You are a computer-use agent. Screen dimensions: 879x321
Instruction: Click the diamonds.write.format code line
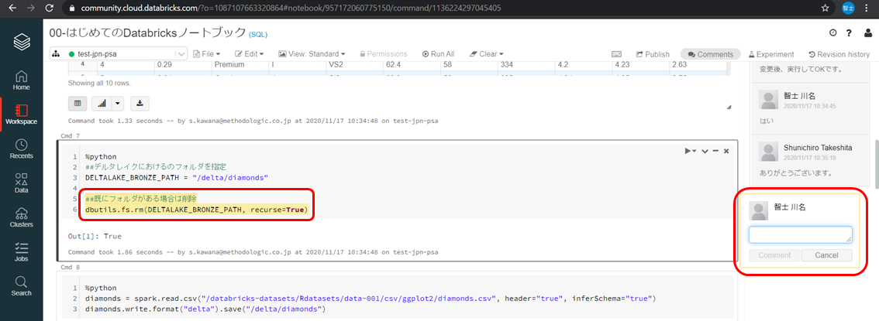click(x=205, y=309)
